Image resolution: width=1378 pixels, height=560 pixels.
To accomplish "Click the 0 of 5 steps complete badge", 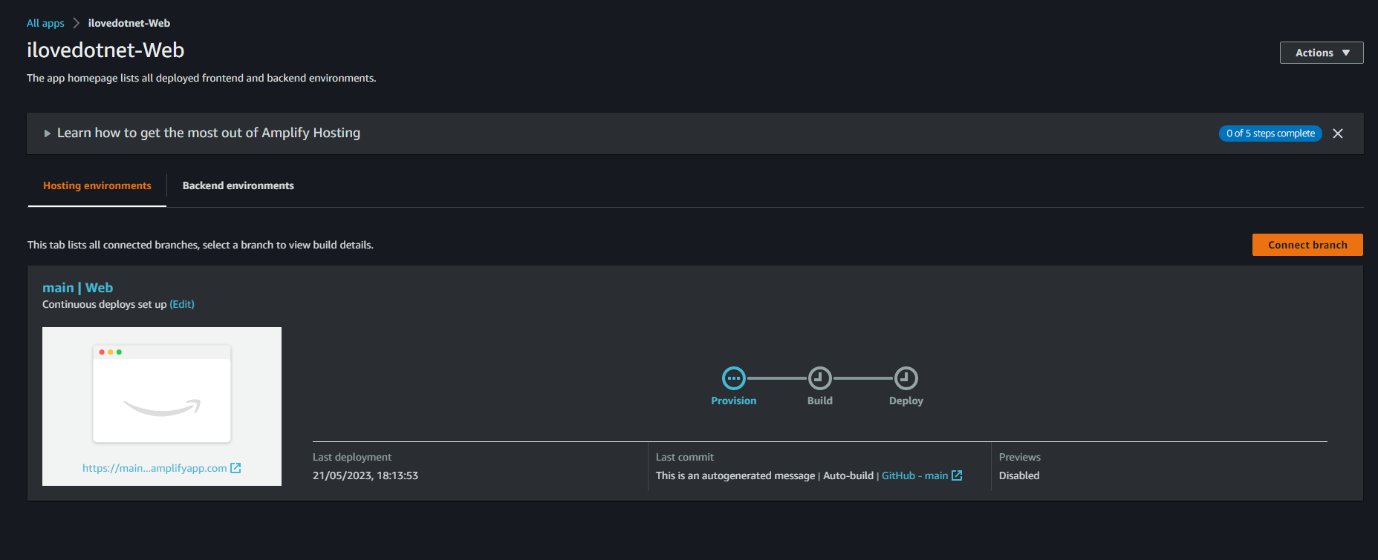I will [1270, 134].
